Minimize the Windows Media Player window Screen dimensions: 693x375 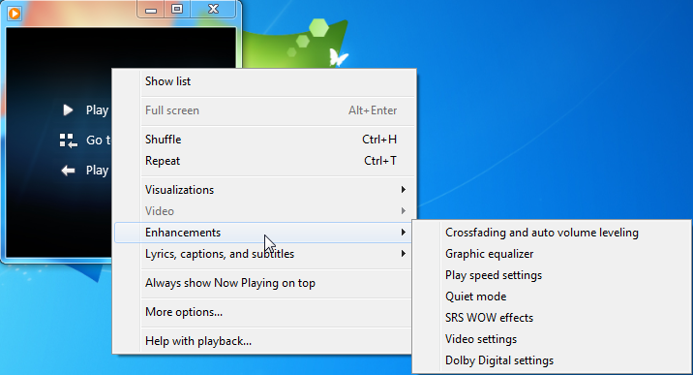(x=151, y=10)
